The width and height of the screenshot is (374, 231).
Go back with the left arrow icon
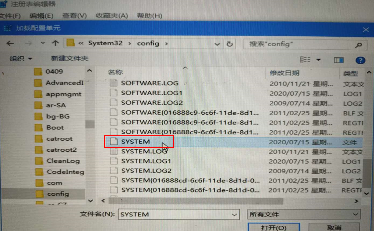click(10, 44)
